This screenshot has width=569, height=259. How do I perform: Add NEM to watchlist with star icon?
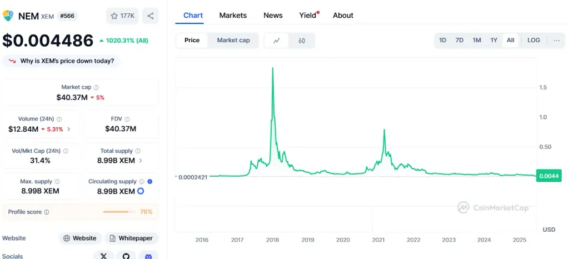(x=114, y=16)
